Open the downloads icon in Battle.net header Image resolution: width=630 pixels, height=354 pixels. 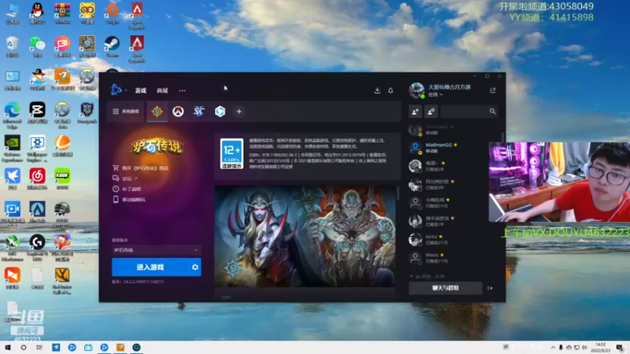[x=377, y=90]
